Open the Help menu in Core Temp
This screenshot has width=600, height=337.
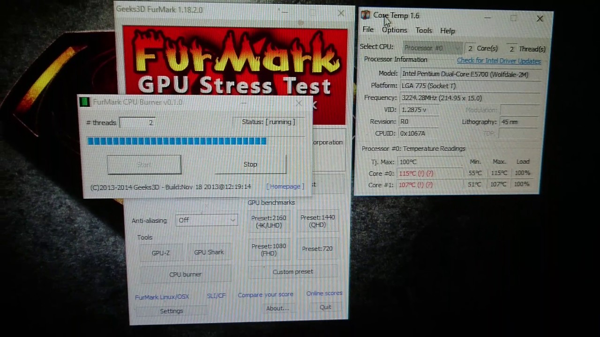[x=447, y=31]
